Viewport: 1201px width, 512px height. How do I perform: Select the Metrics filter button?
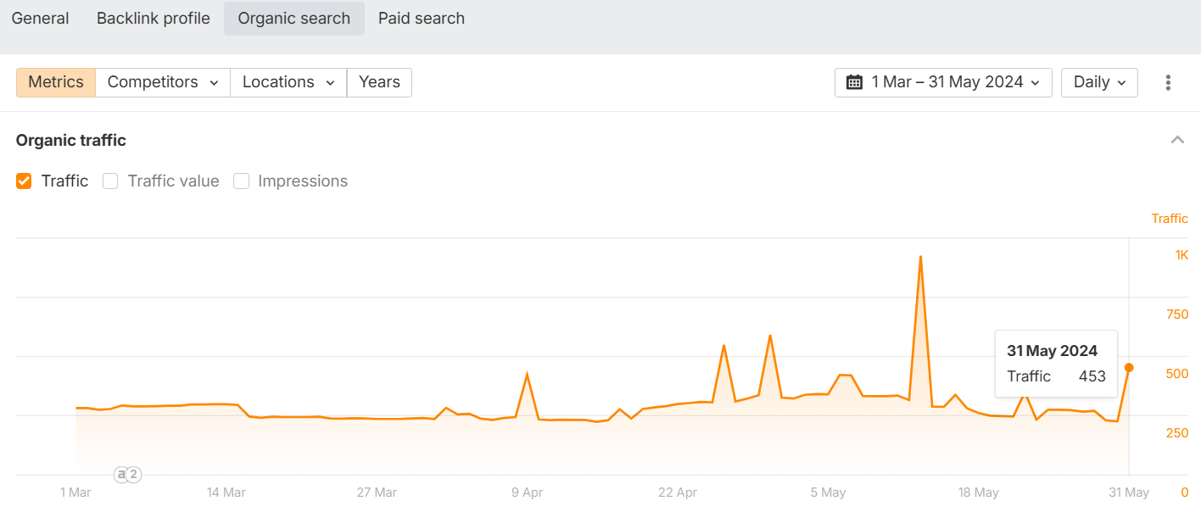pos(55,81)
